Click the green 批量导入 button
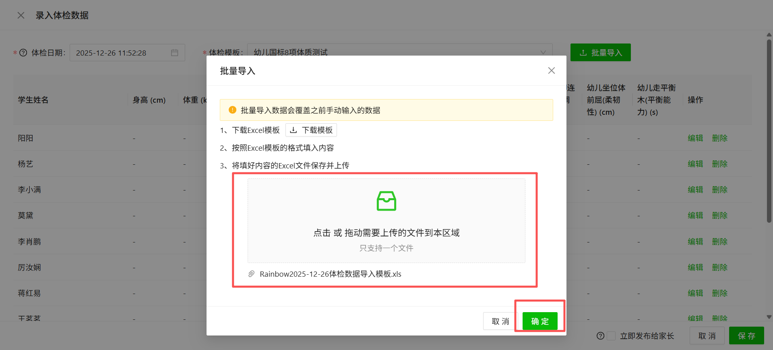This screenshot has width=773, height=350. 600,52
